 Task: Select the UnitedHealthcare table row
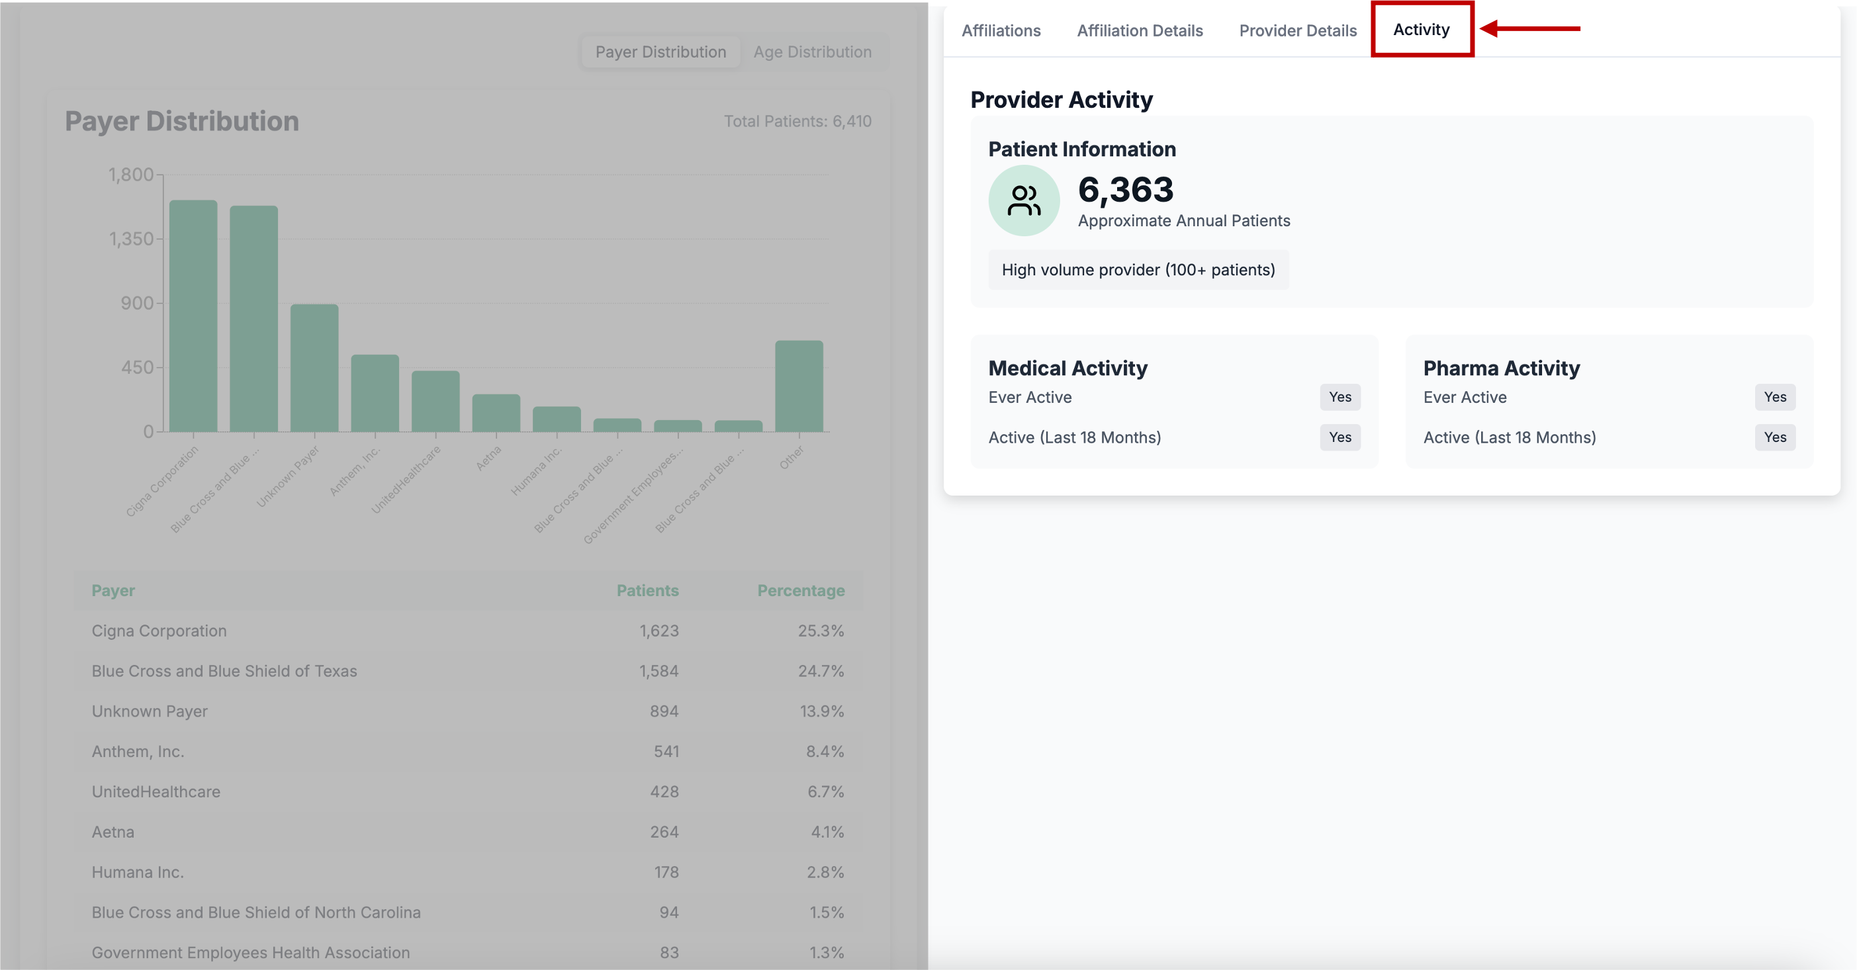pyautogui.click(x=467, y=792)
